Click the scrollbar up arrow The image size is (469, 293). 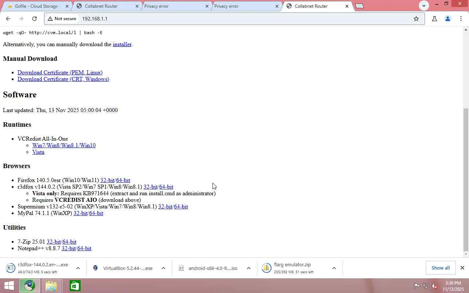tap(466, 29)
